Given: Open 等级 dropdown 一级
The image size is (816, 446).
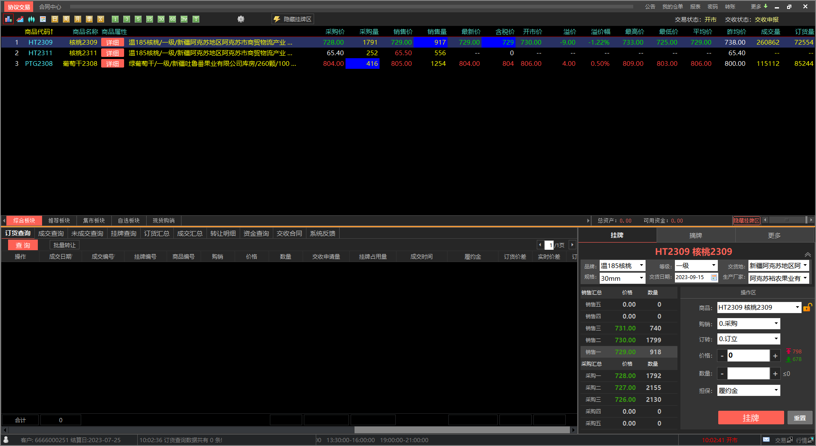Looking at the screenshot, I should point(697,266).
